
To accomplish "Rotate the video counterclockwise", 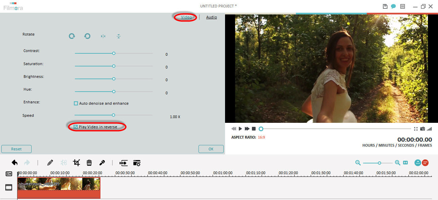I will click(x=87, y=36).
